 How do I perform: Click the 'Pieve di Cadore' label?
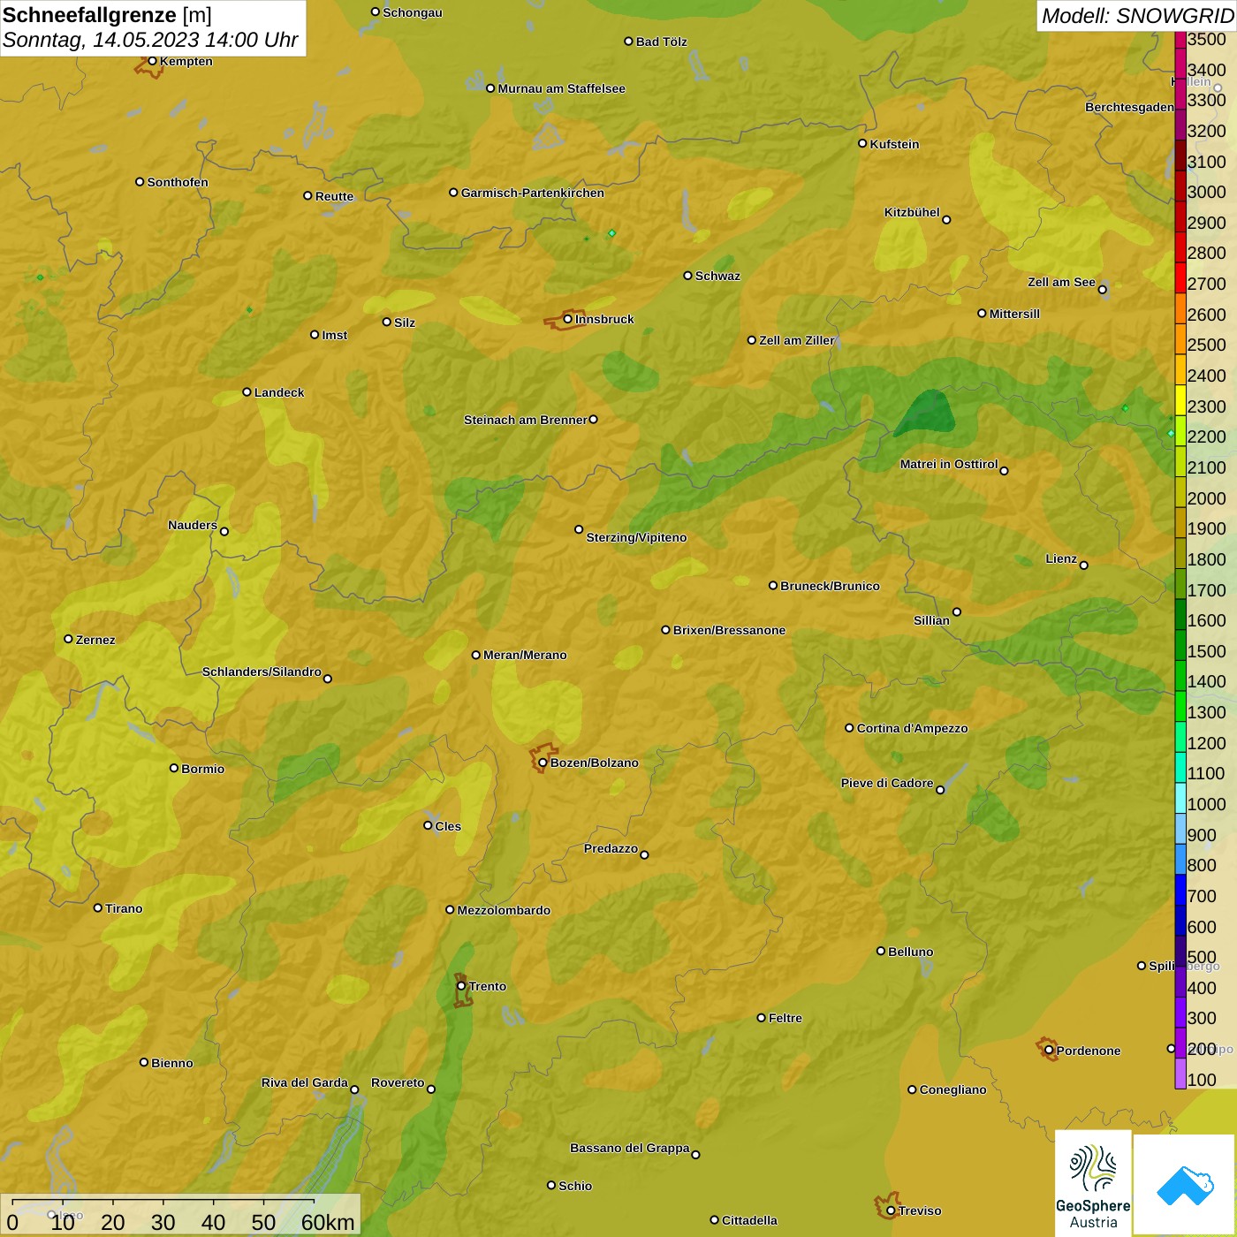[887, 783]
